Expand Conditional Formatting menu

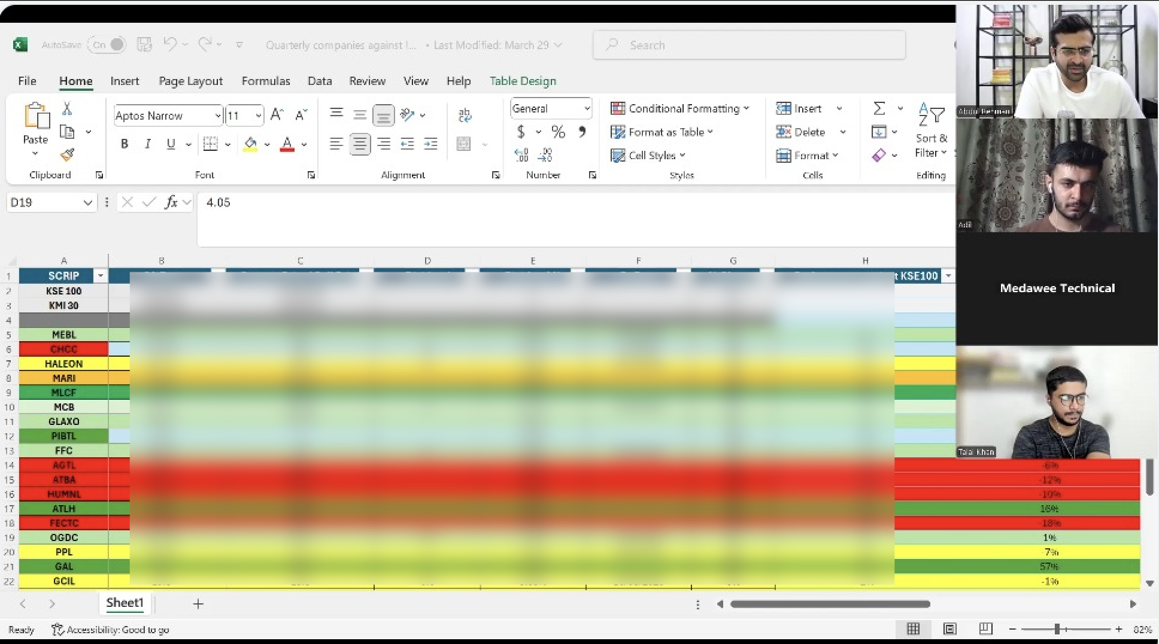coord(679,108)
